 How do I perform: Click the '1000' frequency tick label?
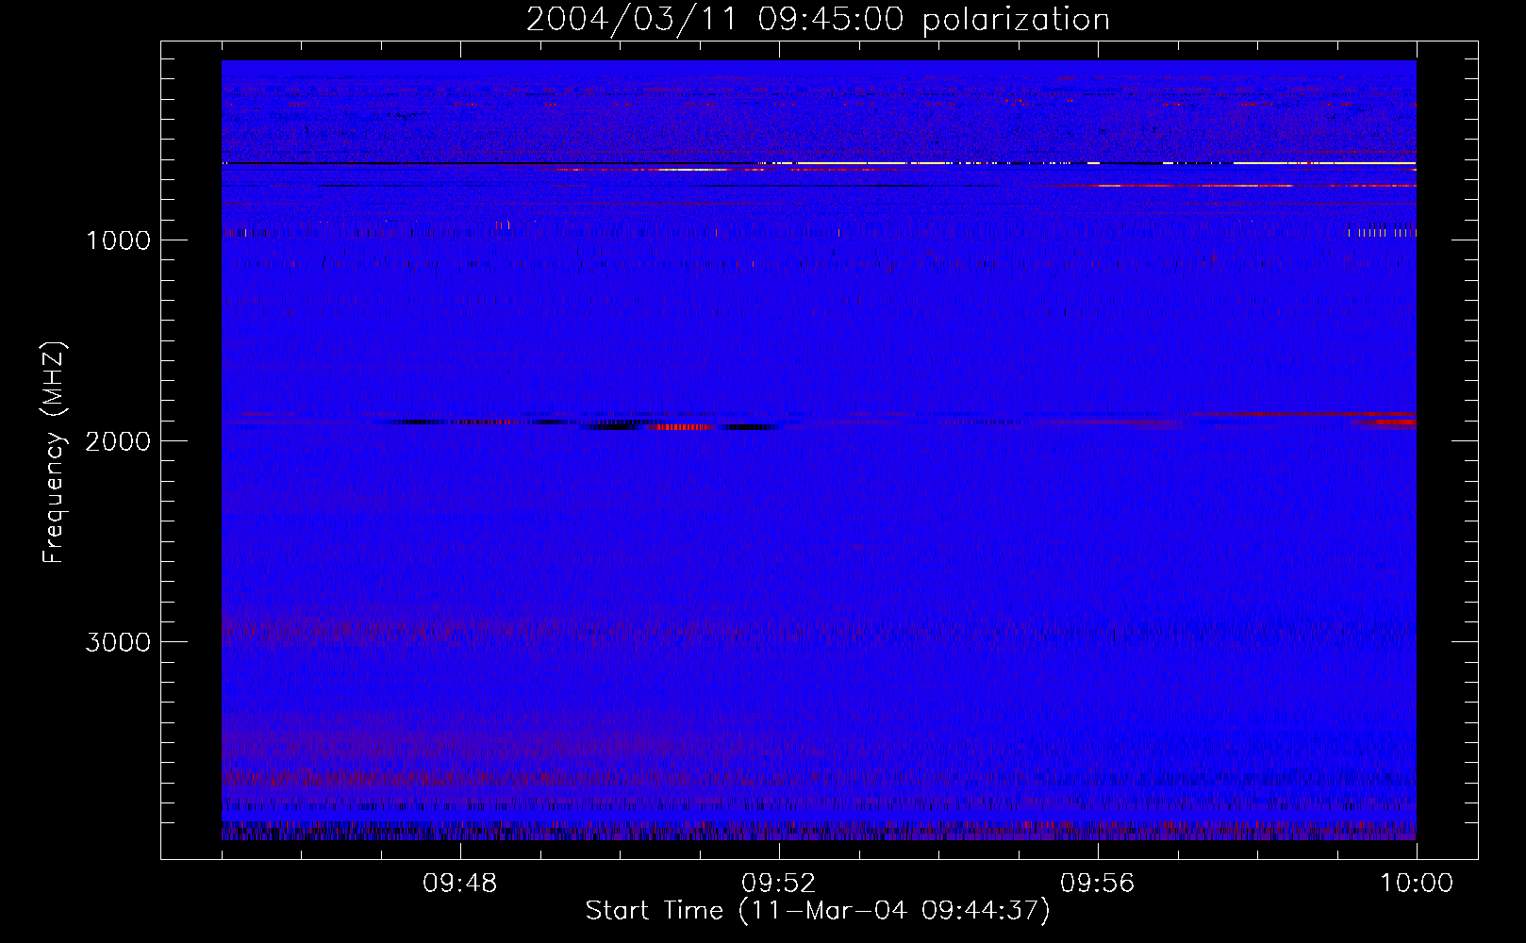pyautogui.click(x=118, y=240)
